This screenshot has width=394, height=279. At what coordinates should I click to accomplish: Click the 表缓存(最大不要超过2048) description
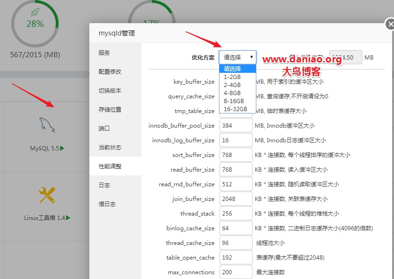click(x=290, y=258)
